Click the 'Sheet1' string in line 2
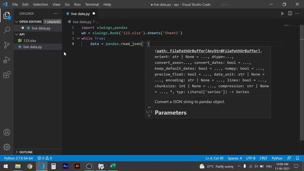Screen dimensions: 304x171 [172, 33]
